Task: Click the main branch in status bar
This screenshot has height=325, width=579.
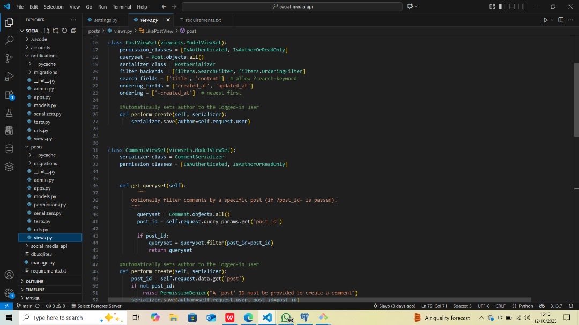Action: coord(24,306)
